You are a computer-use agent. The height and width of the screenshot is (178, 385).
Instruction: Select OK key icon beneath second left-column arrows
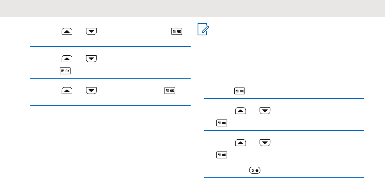pos(65,71)
